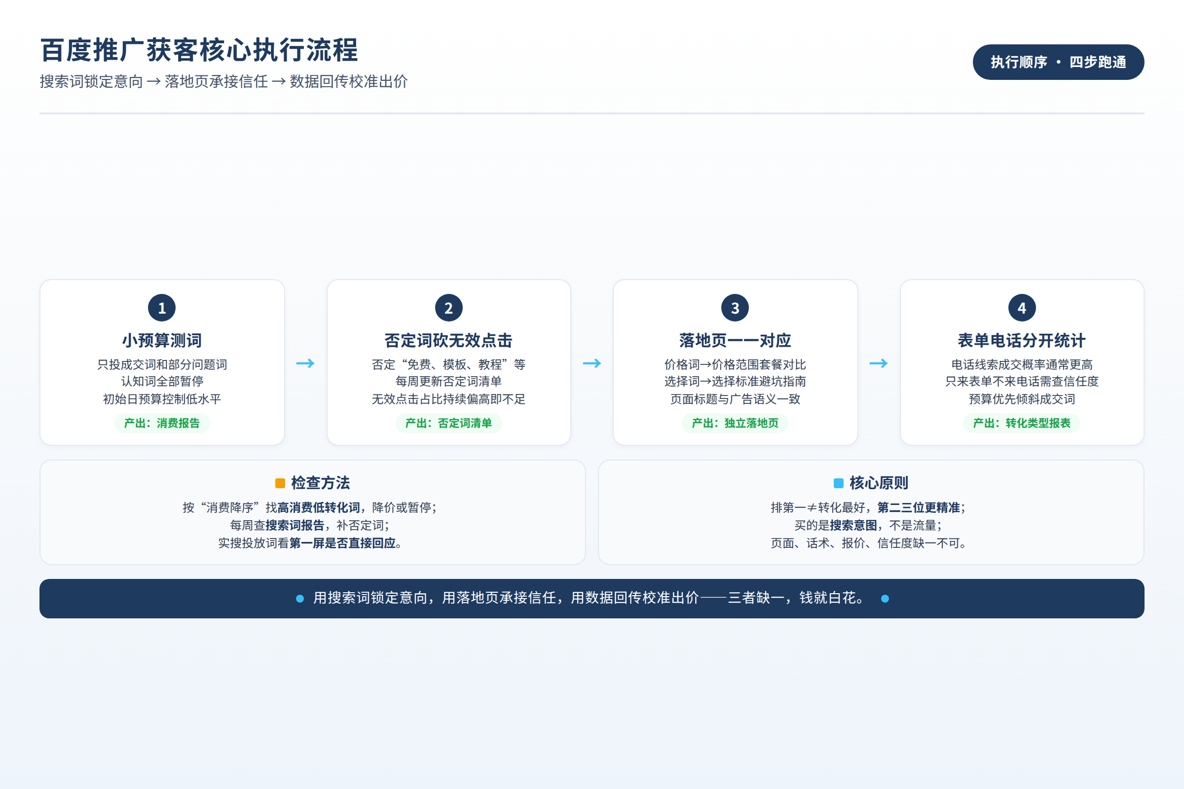Click the 产出：独立落地页 tag
This screenshot has height=789, width=1184.
point(735,423)
